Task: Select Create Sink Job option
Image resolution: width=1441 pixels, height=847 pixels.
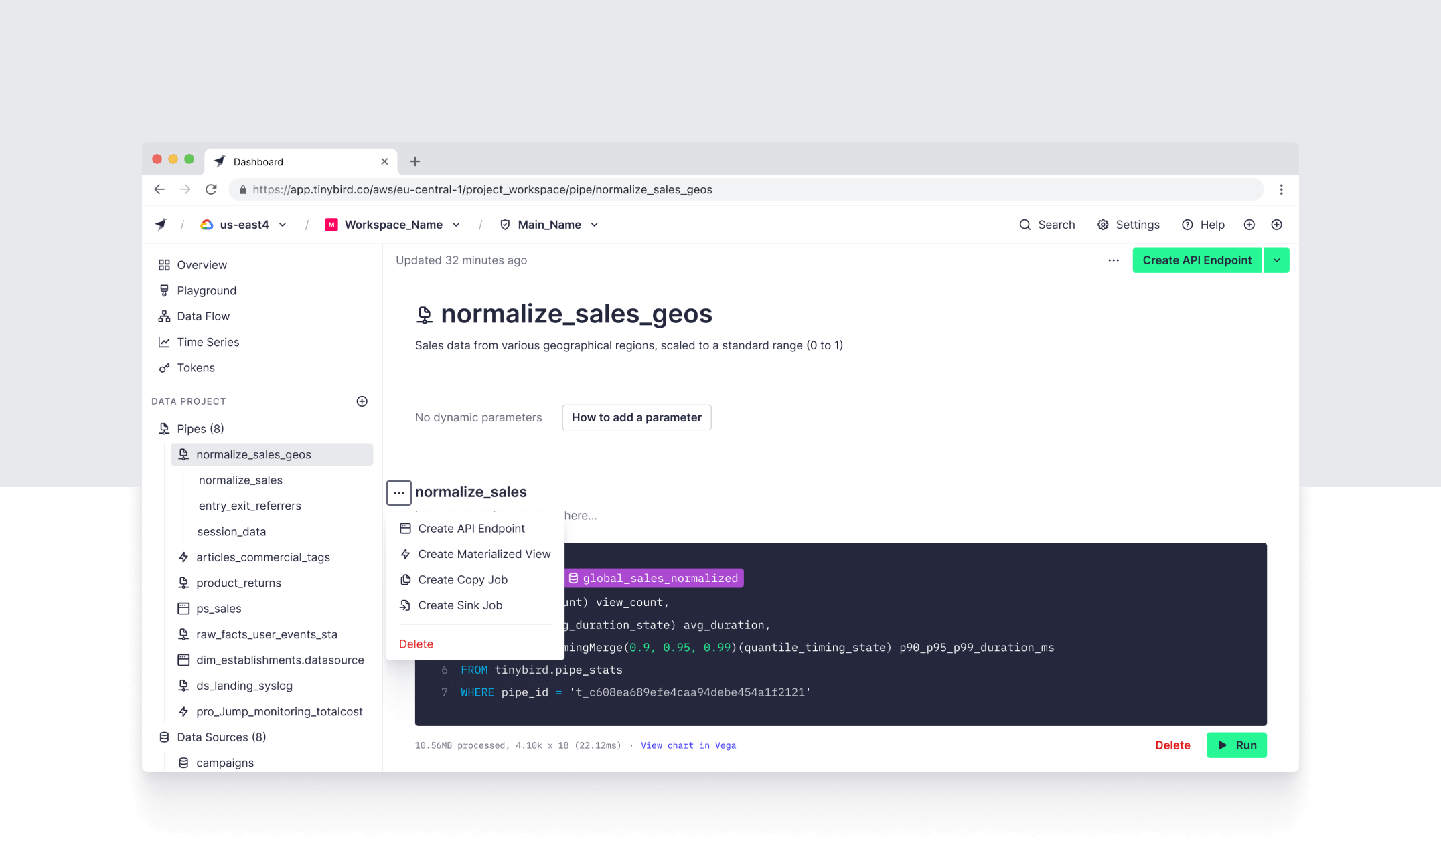Action: coord(459,605)
